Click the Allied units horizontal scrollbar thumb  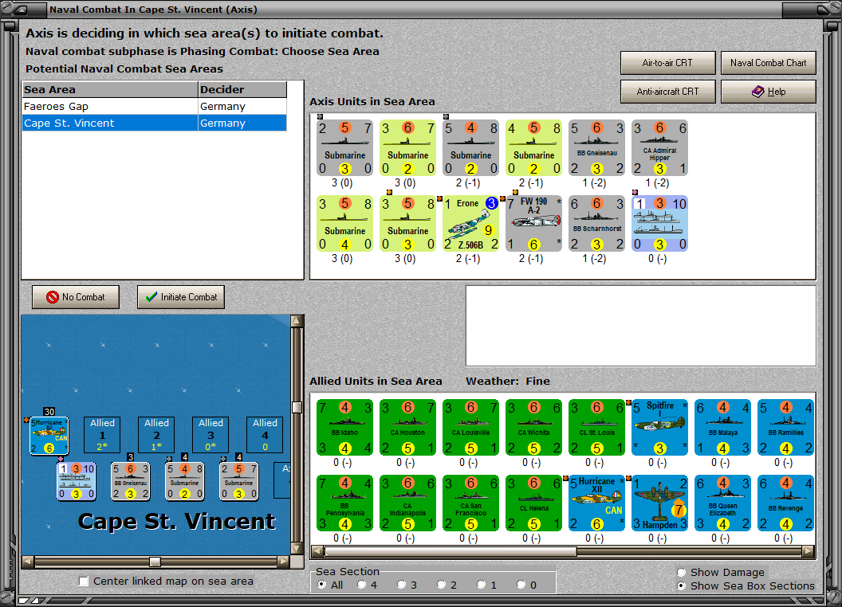click(451, 551)
